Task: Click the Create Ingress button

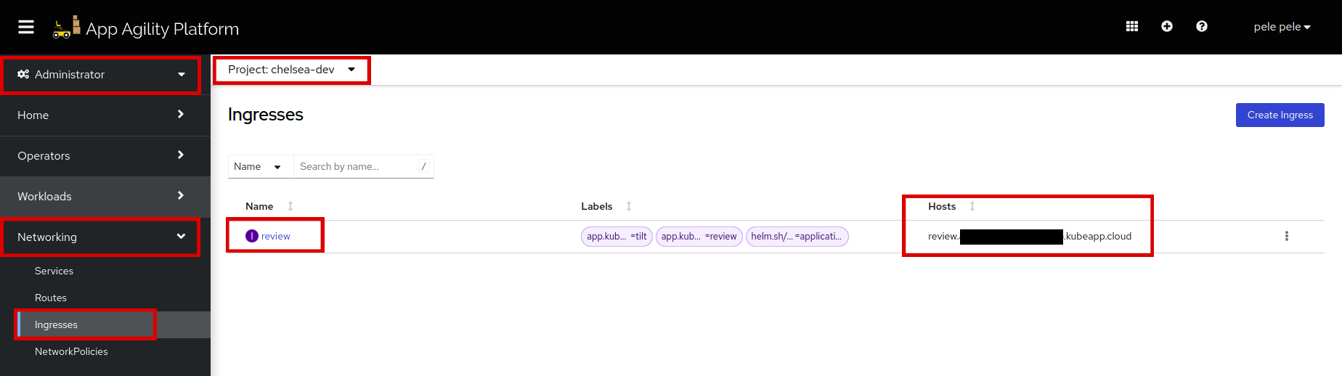Action: (1280, 115)
